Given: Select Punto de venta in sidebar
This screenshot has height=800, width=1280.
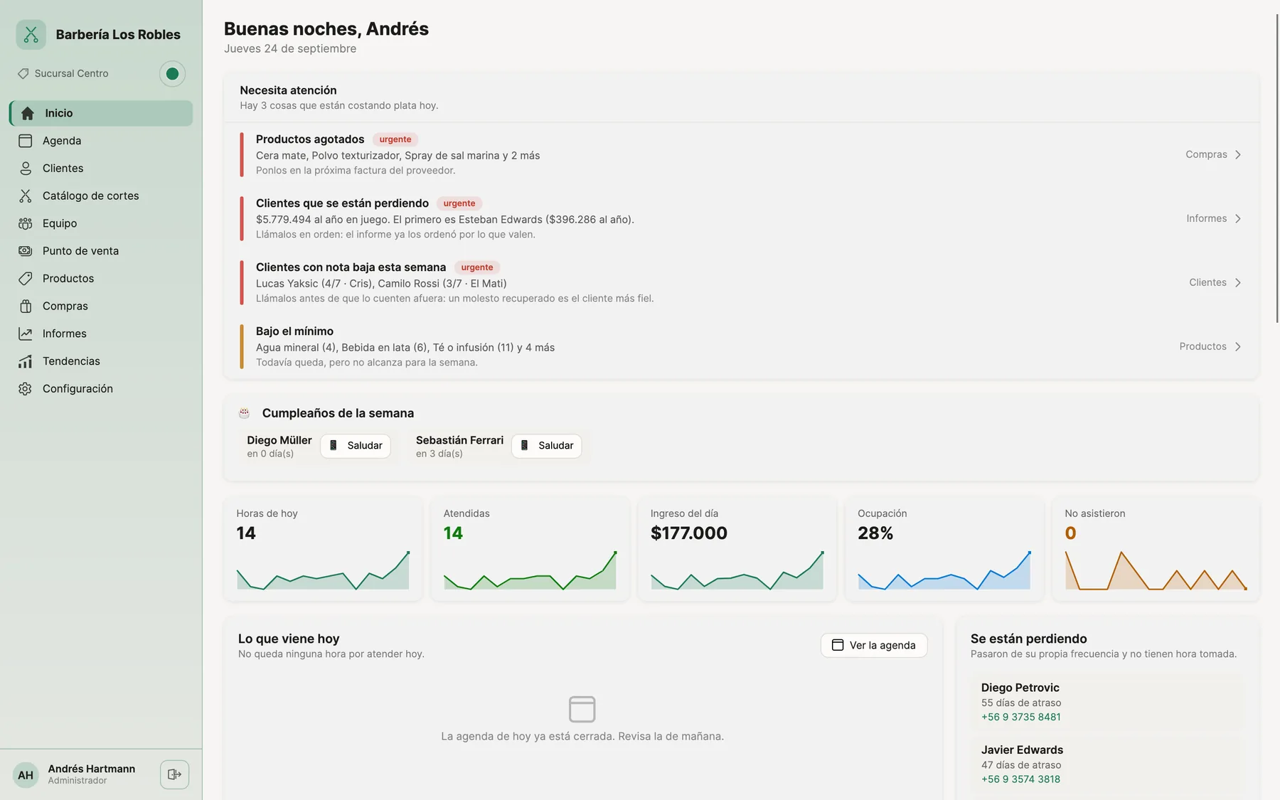Looking at the screenshot, I should click(x=101, y=251).
